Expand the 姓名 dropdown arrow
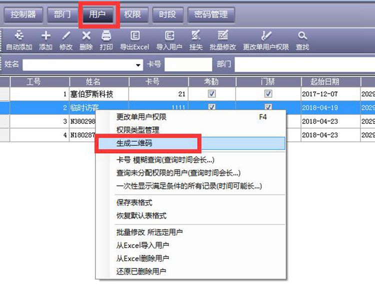This screenshot has width=375, height=286. pyautogui.click(x=138, y=65)
